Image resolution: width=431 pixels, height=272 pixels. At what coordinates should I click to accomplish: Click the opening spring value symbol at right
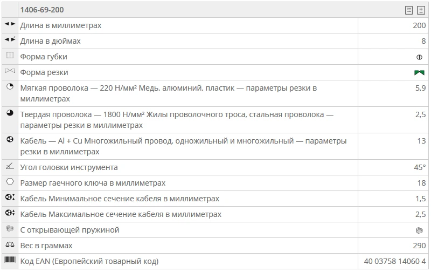point(419,230)
